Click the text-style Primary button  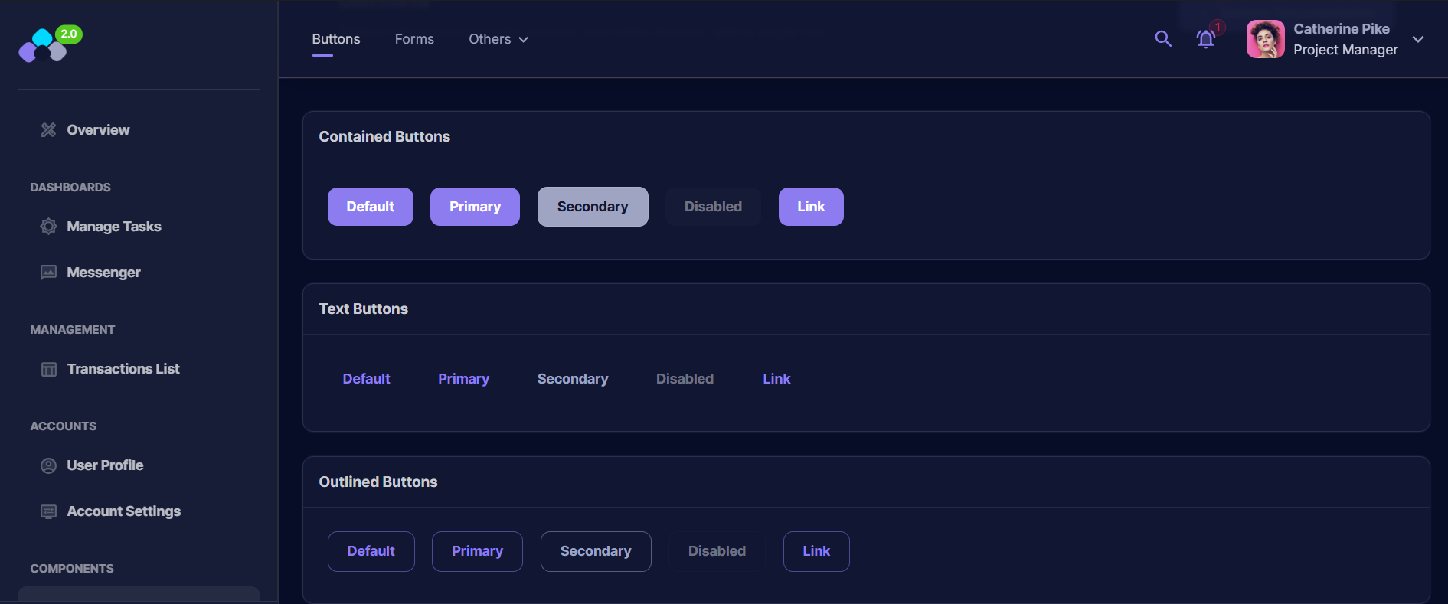click(463, 379)
